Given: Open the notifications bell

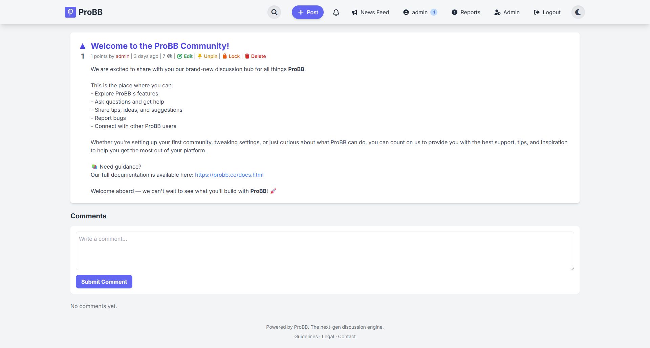Looking at the screenshot, I should 336,12.
